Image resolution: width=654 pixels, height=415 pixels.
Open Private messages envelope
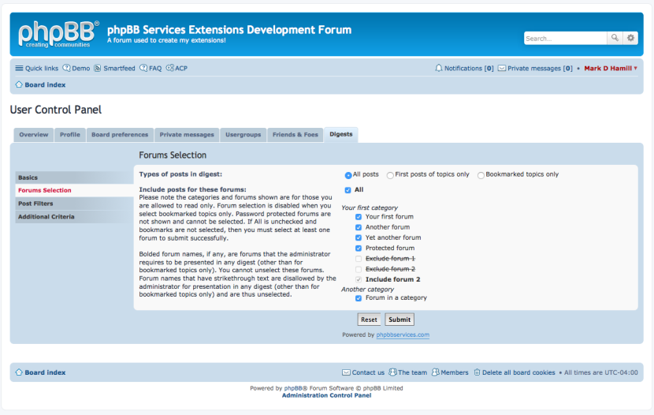point(502,69)
